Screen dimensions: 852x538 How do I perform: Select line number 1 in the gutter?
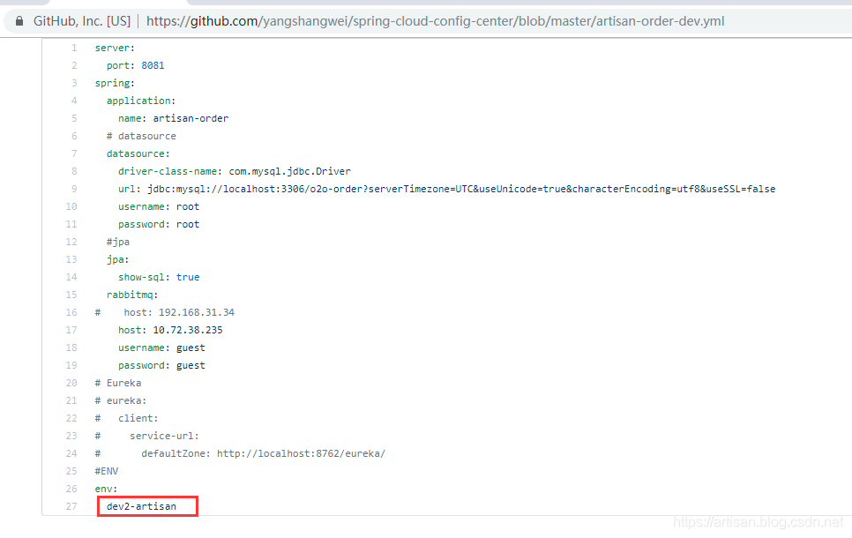pyautogui.click(x=74, y=48)
